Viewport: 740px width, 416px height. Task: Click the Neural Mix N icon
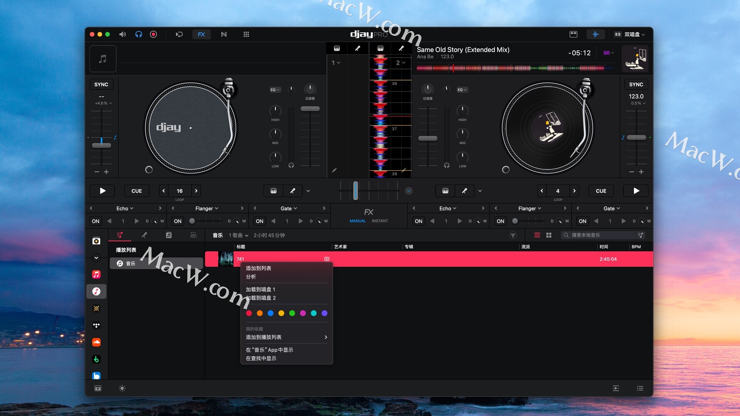(224, 34)
